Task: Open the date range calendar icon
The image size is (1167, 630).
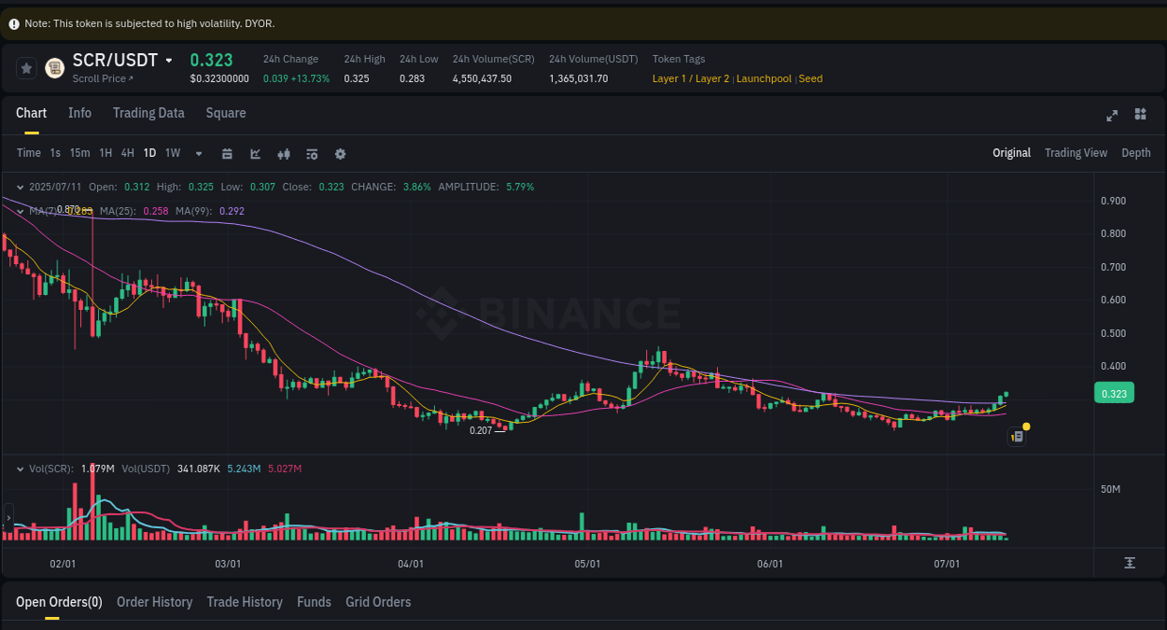Action: click(227, 153)
